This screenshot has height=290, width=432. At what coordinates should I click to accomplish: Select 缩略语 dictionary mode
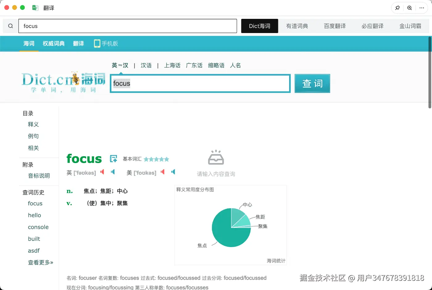coord(216,65)
